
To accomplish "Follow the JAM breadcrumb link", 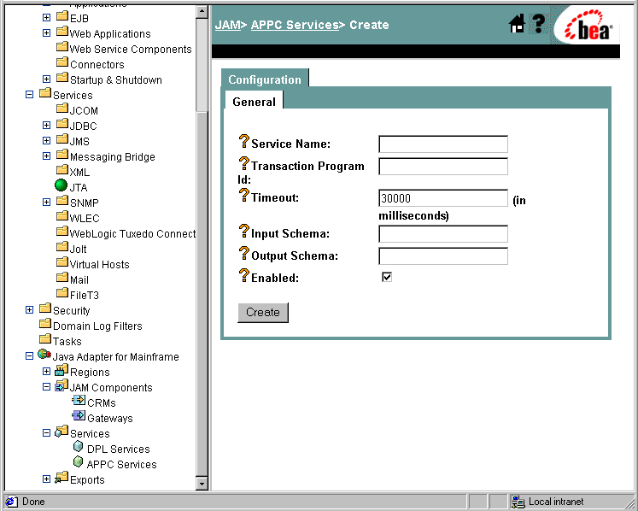I will [227, 25].
